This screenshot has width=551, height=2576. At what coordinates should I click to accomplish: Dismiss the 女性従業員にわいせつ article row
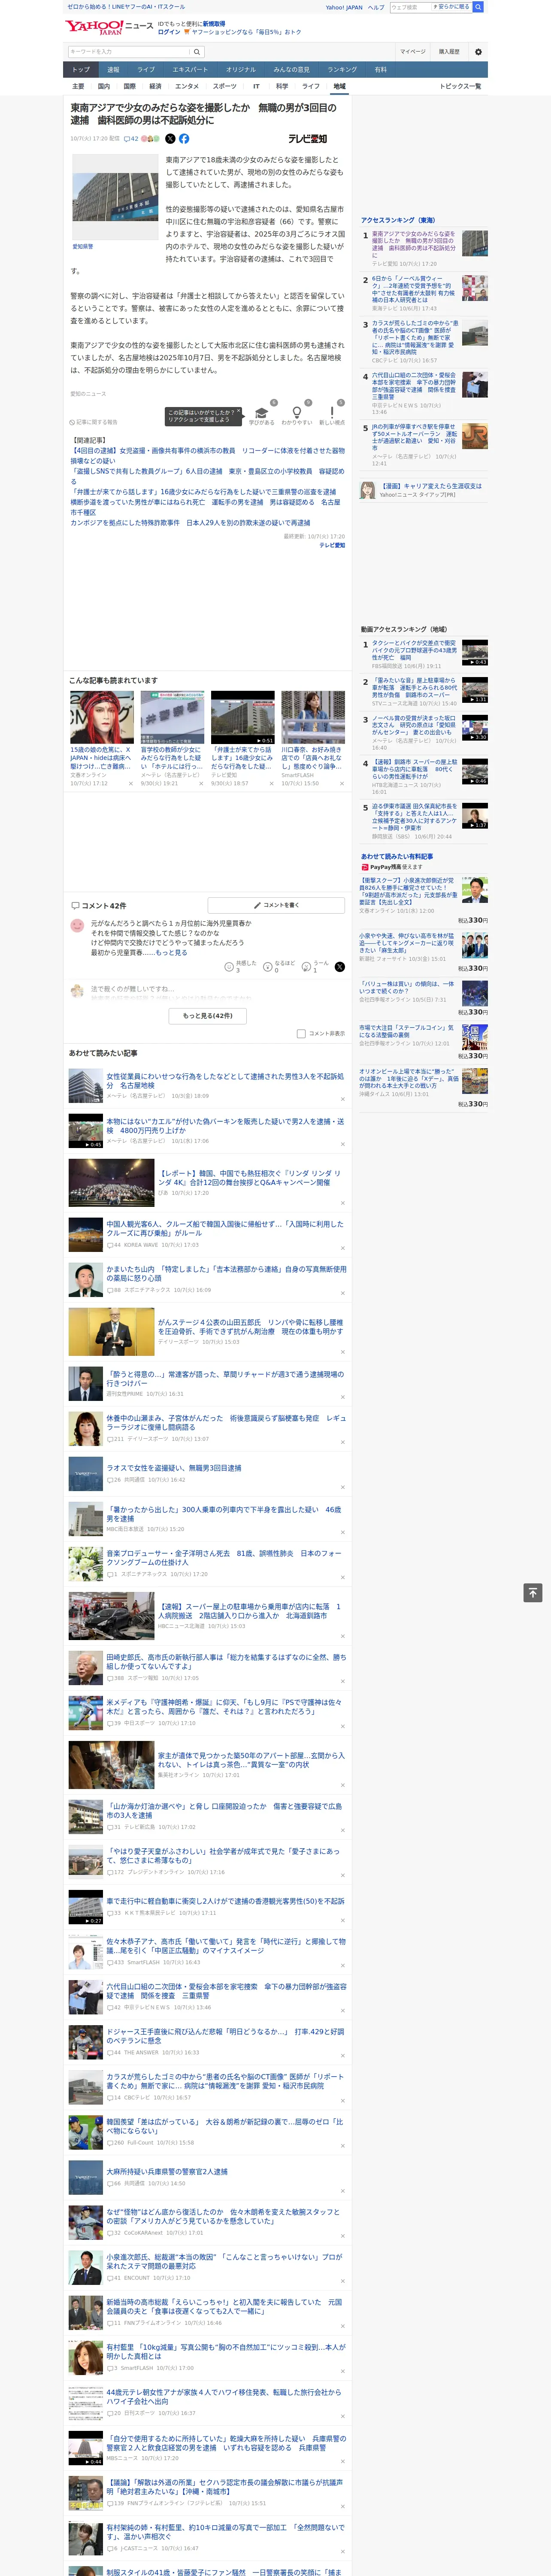[x=342, y=1099]
